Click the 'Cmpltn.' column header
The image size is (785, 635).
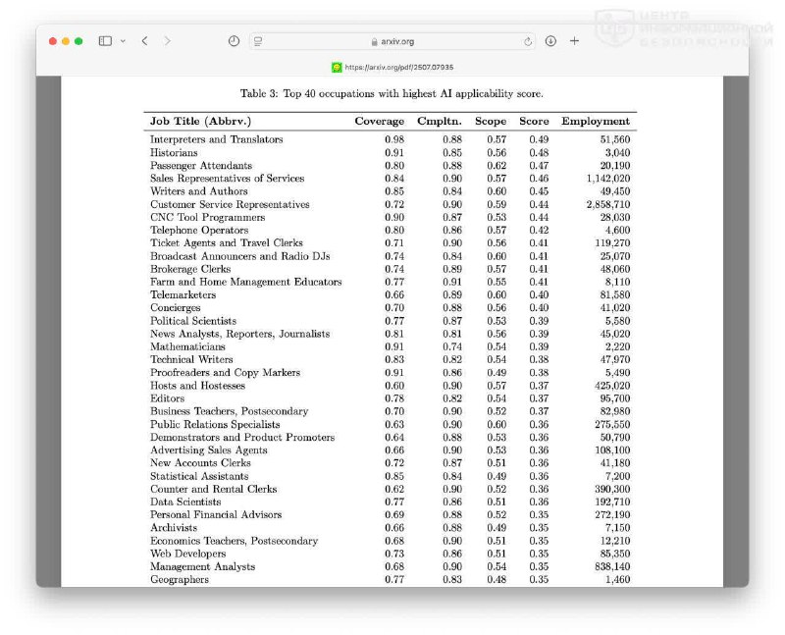(440, 121)
